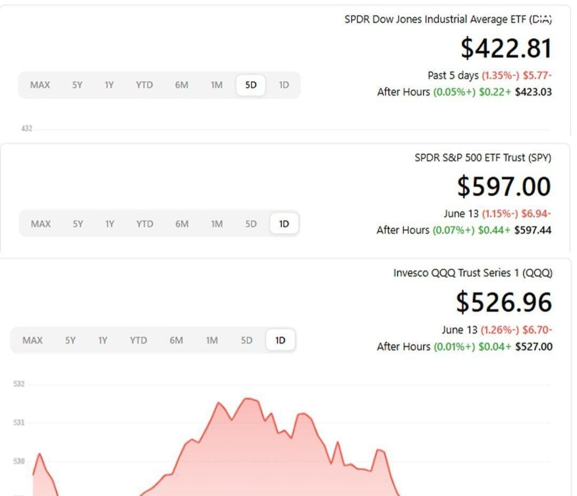This screenshot has width=577, height=496.
Task: Pick YTD range on the SPY card
Action: (144, 224)
